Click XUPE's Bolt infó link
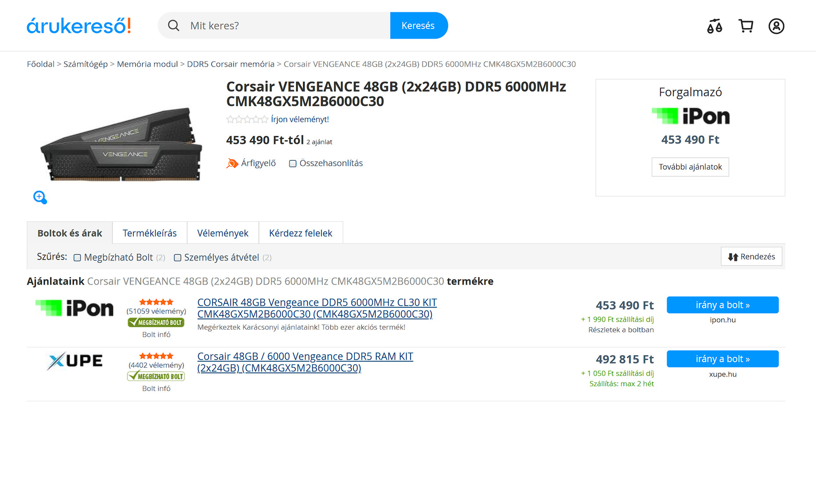This screenshot has width=816, height=495. (156, 388)
